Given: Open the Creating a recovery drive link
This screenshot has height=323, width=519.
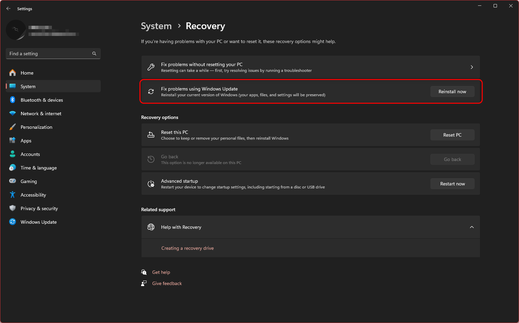Looking at the screenshot, I should pyautogui.click(x=187, y=248).
